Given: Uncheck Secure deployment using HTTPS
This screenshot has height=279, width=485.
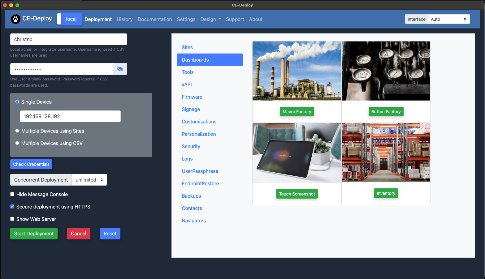Looking at the screenshot, I should pyautogui.click(x=12, y=207).
